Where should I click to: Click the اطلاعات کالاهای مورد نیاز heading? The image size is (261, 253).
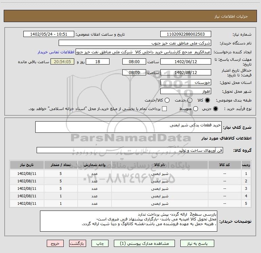pyautogui.click(x=226, y=138)
